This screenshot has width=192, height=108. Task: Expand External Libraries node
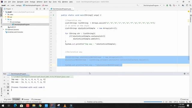3,29
